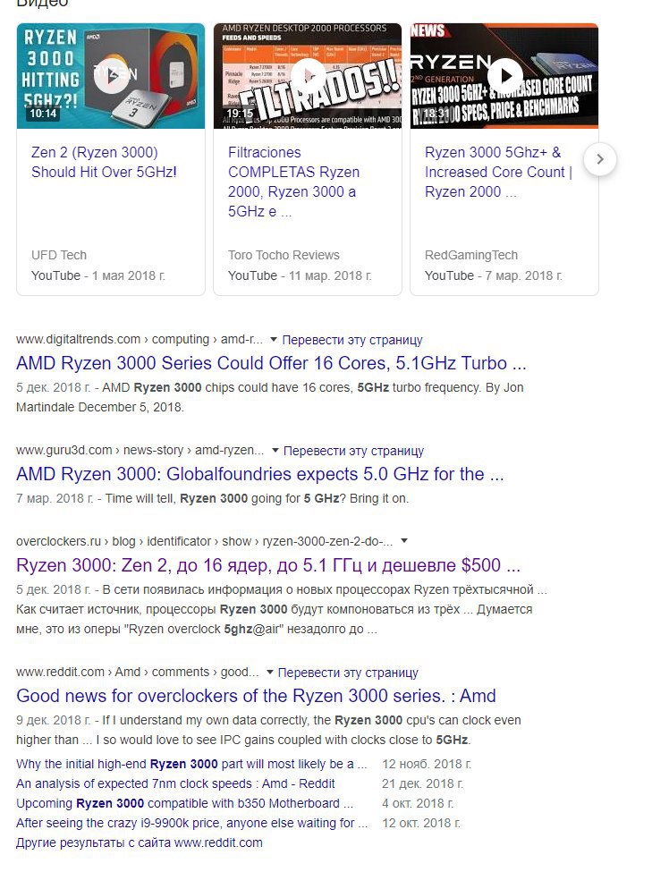
Task: Open "Filtraciones COMPLETAS Ryzen 2000" video link
Action: [x=293, y=182]
